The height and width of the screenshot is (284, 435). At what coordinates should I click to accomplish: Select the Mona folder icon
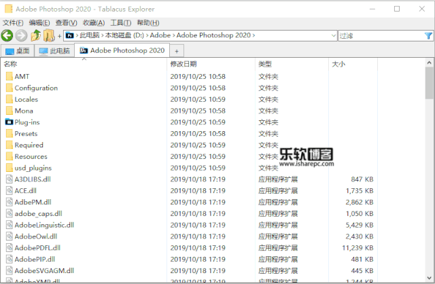click(x=9, y=110)
